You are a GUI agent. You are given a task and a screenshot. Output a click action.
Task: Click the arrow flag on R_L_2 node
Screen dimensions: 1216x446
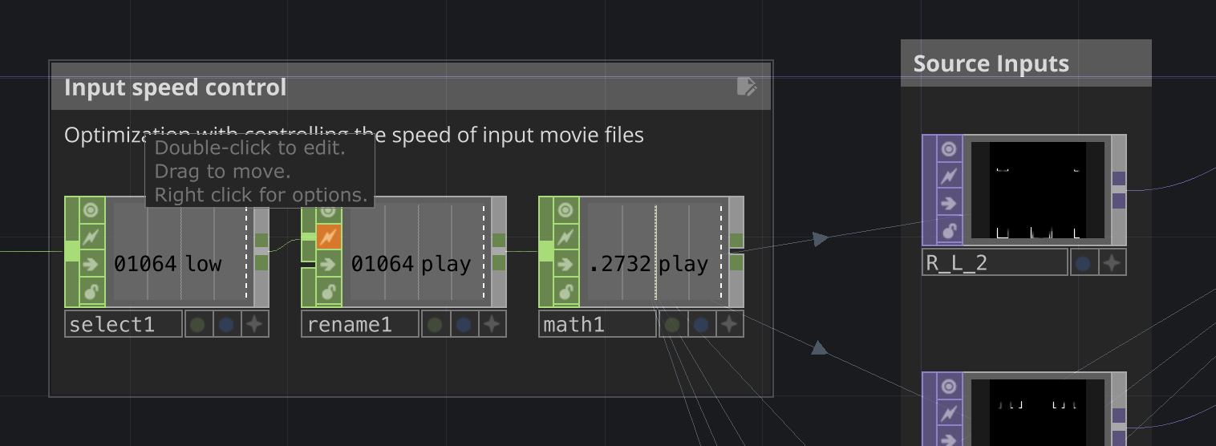[x=949, y=203]
